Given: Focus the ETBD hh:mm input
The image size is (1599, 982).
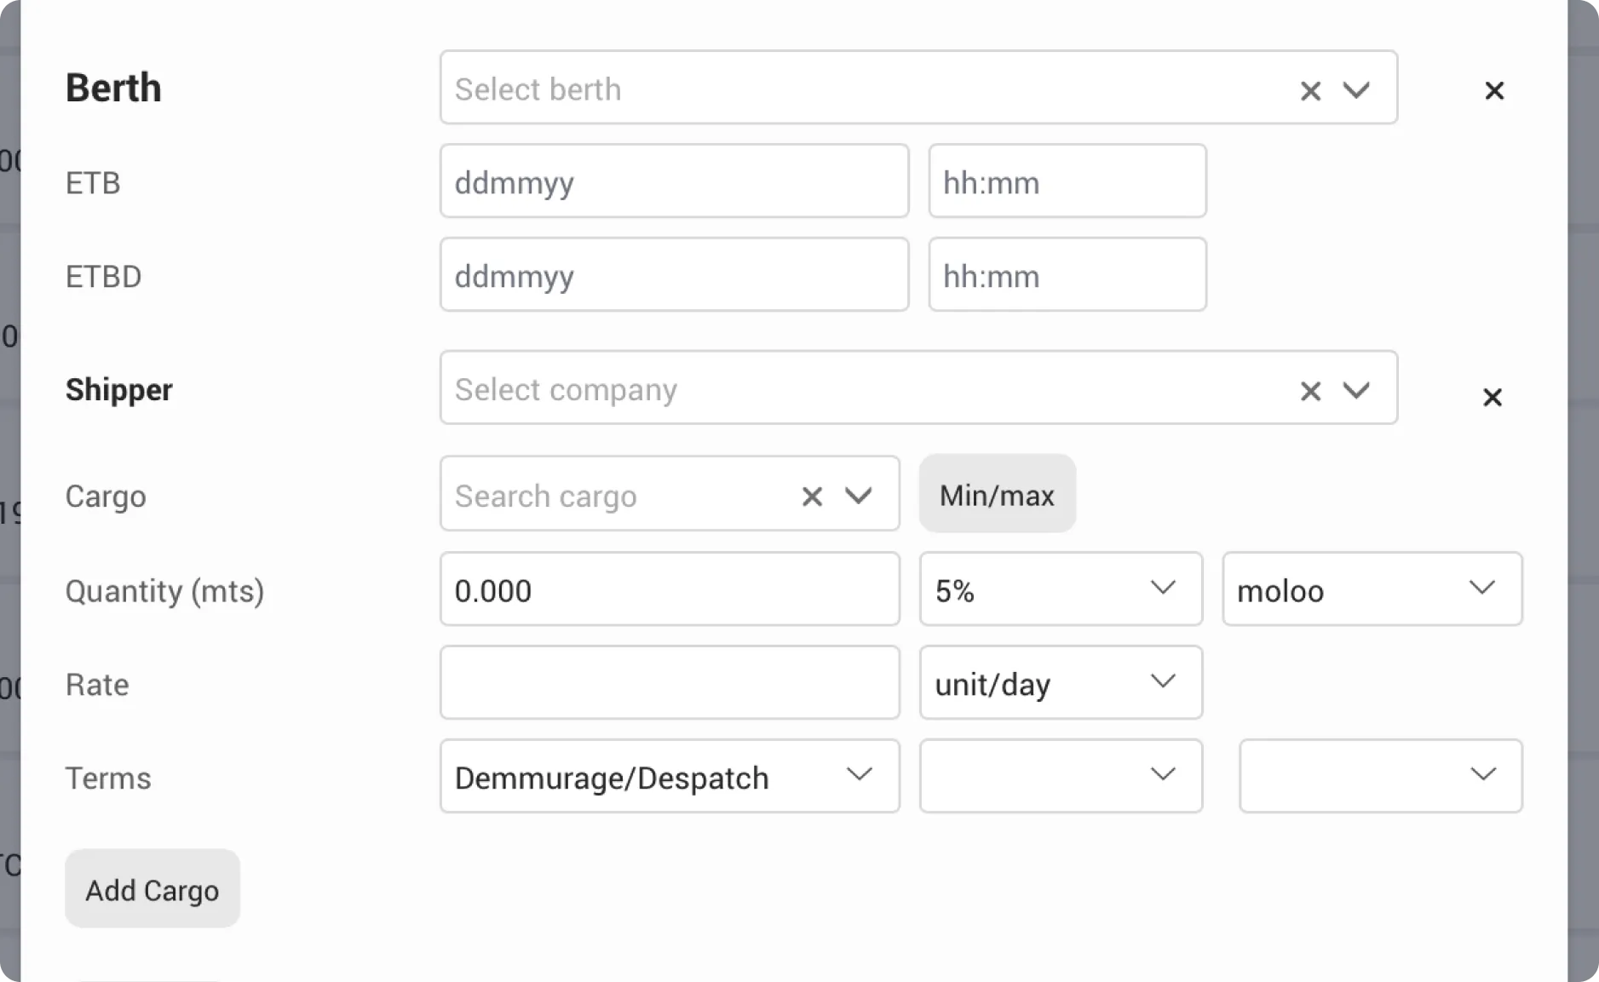Looking at the screenshot, I should tap(1067, 275).
